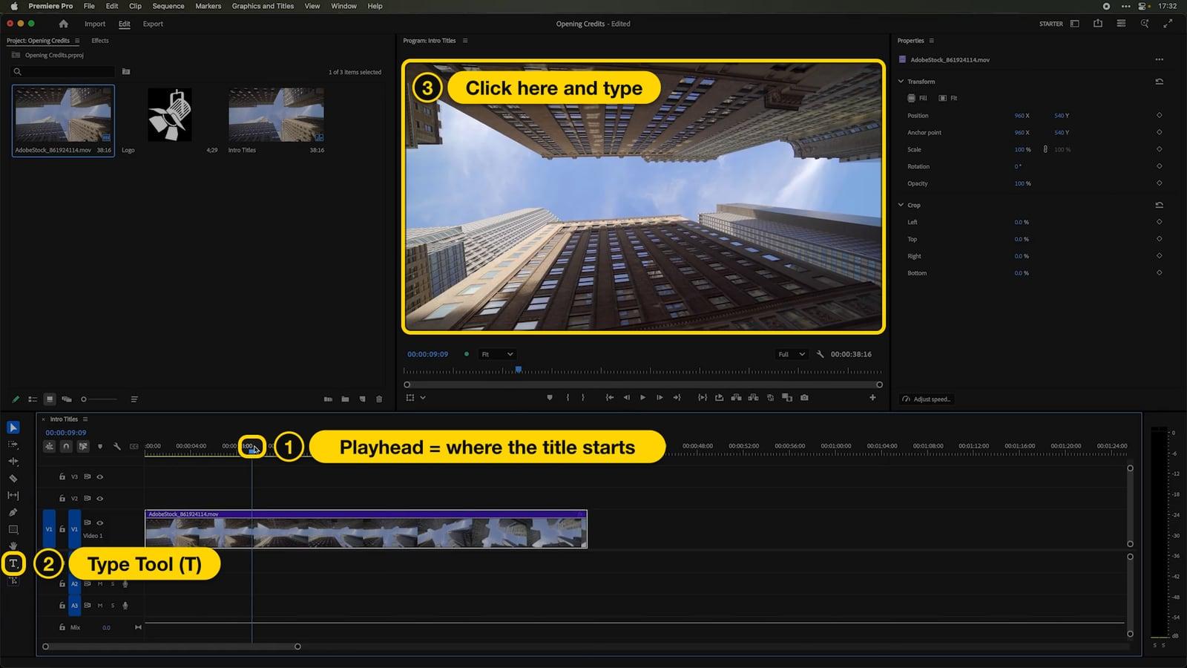Image resolution: width=1187 pixels, height=668 pixels.
Task: Select the Track Select Forward tool
Action: pos(13,445)
